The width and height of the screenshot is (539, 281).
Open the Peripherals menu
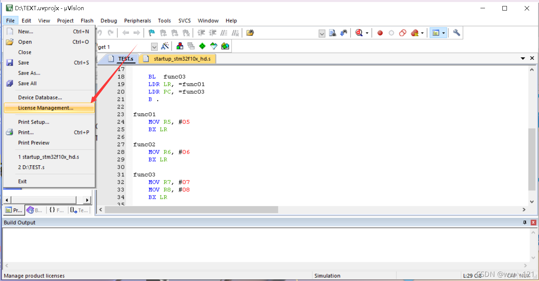(137, 21)
